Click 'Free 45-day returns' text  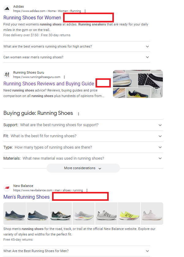(18, 239)
